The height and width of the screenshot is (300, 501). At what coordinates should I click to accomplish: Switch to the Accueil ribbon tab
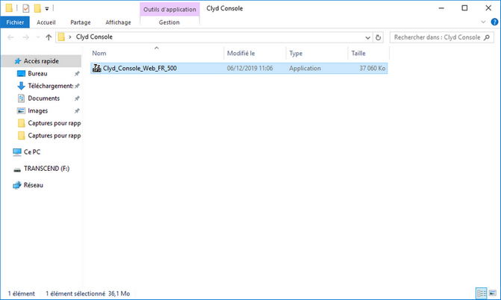click(x=46, y=22)
